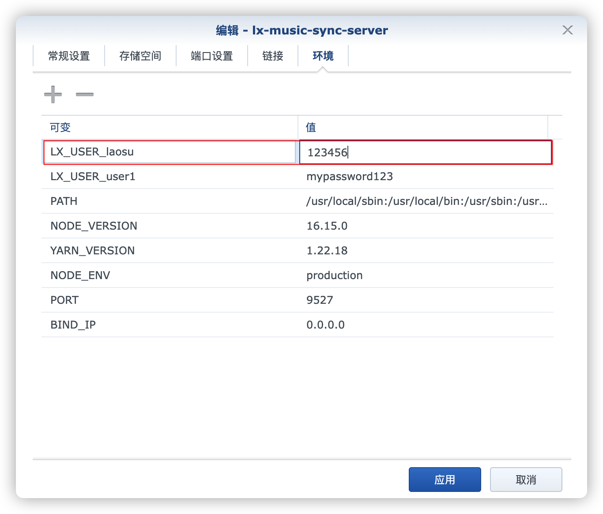Screen dimensions: 603x514
Task: Select the LX_USER_user1 variable row
Action: 93,177
